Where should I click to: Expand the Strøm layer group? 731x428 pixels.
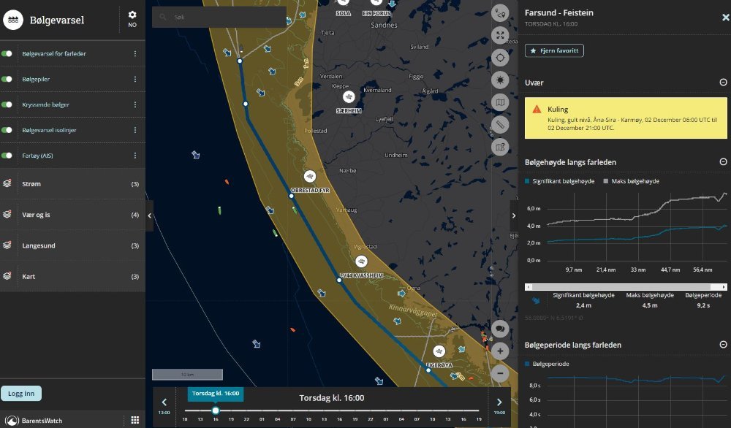[x=72, y=184]
